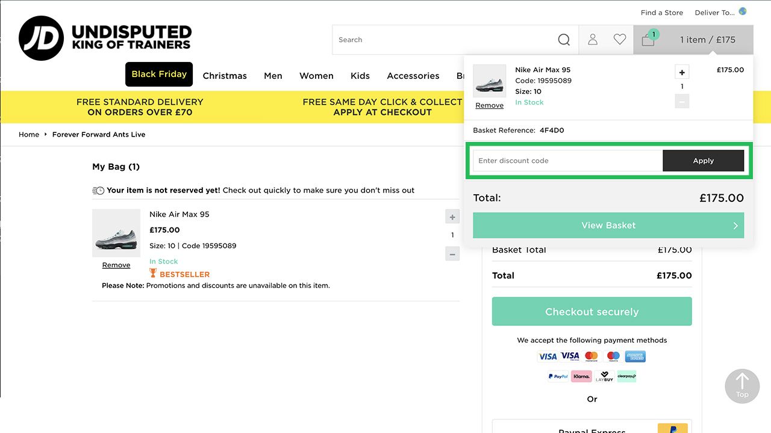Screen dimensions: 771x433
Task: Click the Nike Air Max 95 thumbnail in My Bag
Action: tap(116, 233)
